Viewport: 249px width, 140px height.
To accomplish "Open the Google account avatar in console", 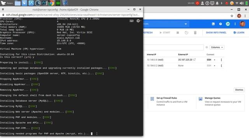I will [x=242, y=24].
